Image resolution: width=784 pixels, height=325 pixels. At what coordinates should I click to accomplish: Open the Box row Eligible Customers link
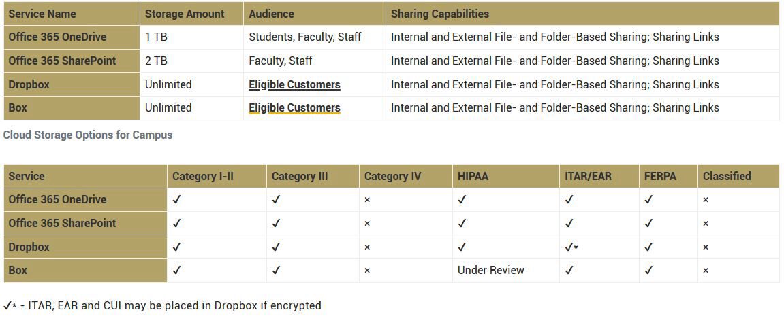[294, 108]
